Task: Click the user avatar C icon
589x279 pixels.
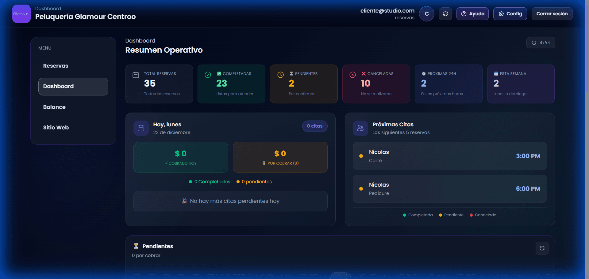Action: pos(426,14)
